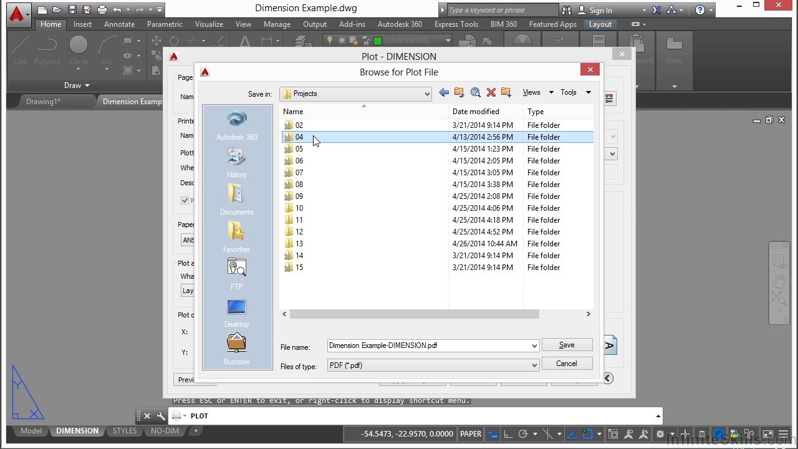The image size is (798, 449).
Task: Open the Tools dropdown menu
Action: click(575, 92)
